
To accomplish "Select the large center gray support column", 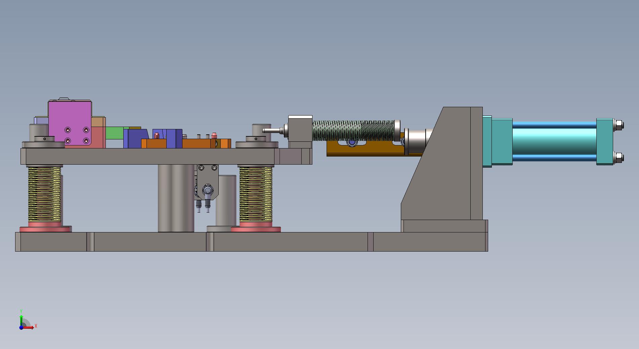I will 176,198.
